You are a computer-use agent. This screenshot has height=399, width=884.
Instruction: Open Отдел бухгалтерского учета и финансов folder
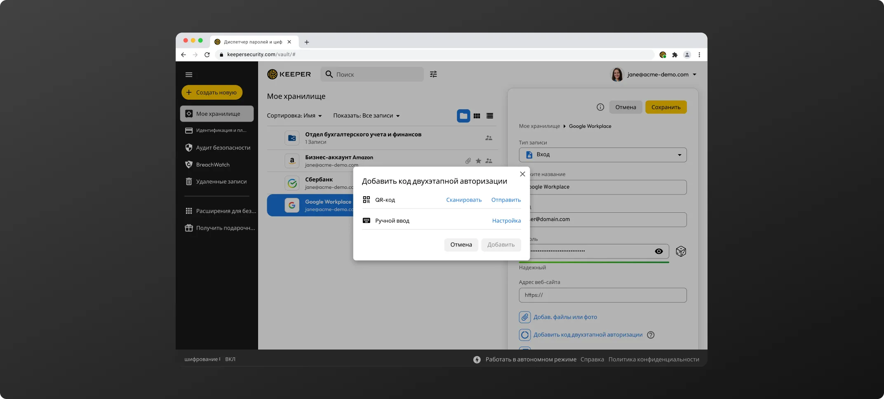click(382, 138)
